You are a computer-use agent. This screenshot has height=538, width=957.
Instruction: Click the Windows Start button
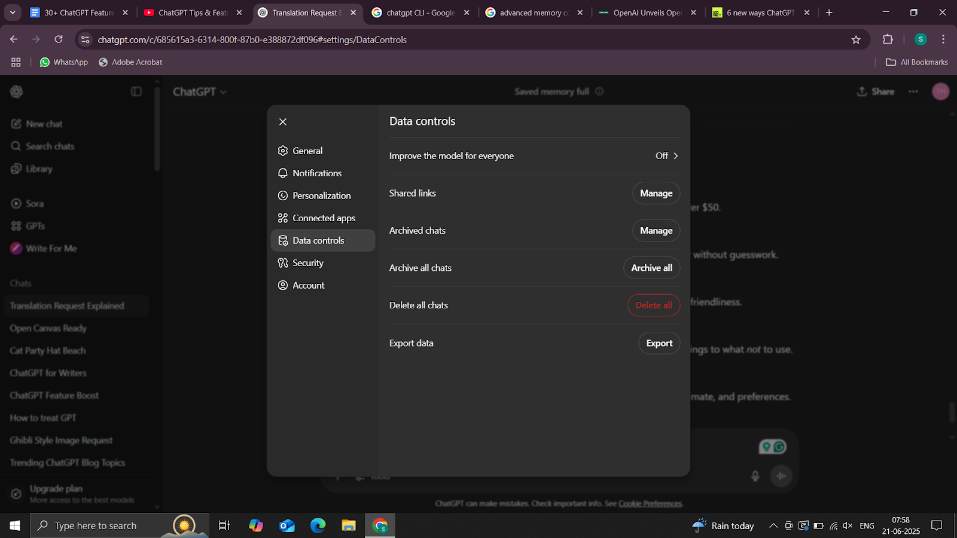[15, 525]
